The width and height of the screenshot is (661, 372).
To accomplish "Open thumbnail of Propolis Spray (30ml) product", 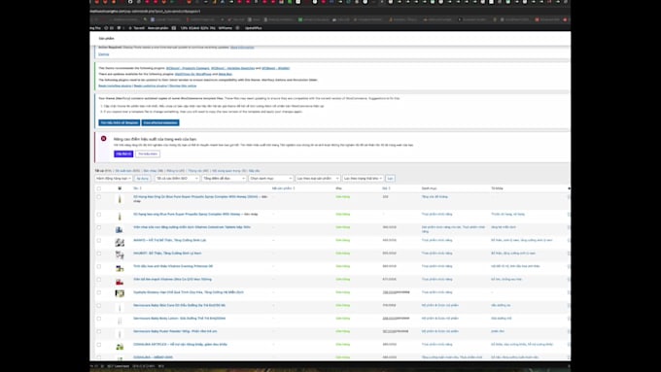I will pos(120,199).
